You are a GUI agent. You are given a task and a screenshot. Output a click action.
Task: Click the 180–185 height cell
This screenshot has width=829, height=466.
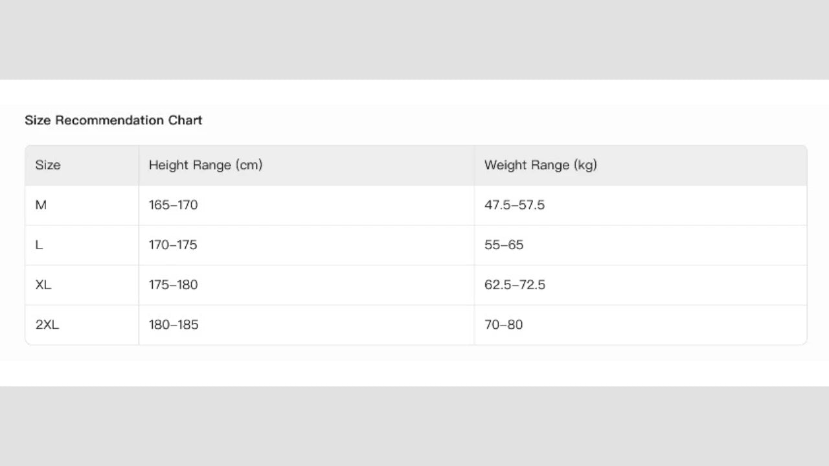[173, 325]
